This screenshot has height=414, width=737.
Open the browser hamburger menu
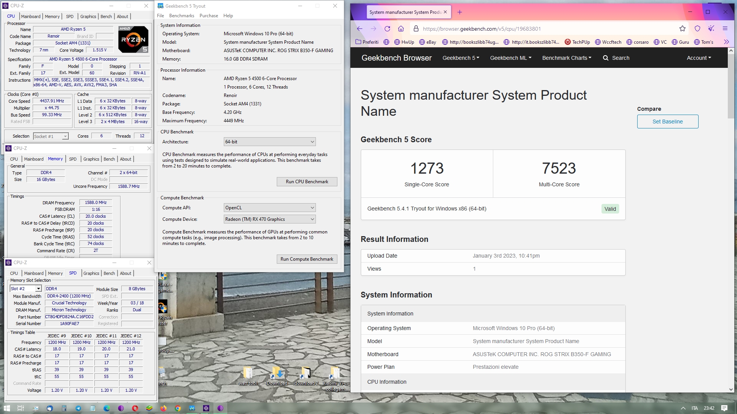[725, 29]
